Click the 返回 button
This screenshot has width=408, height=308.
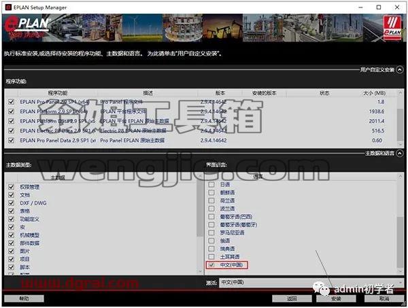(x=292, y=298)
